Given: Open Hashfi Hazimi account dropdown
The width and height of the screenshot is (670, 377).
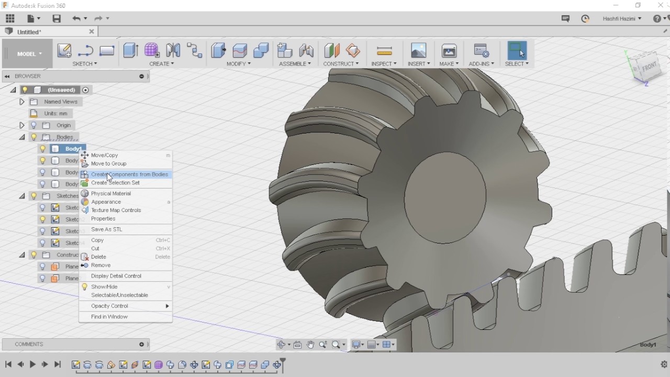Looking at the screenshot, I should click(x=622, y=19).
